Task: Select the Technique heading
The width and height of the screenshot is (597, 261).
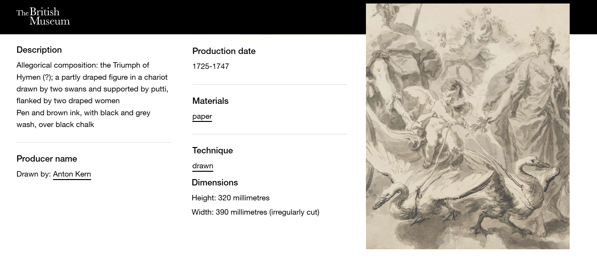Action: [x=212, y=151]
